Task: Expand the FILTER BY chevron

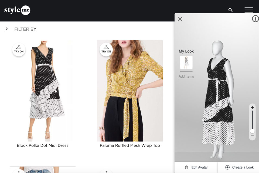Action: point(6,29)
